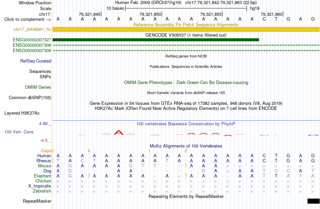Click the 'hg19' label beside the scale bar
Image resolution: width=320 pixels, height=209 pixels.
coord(255,8)
